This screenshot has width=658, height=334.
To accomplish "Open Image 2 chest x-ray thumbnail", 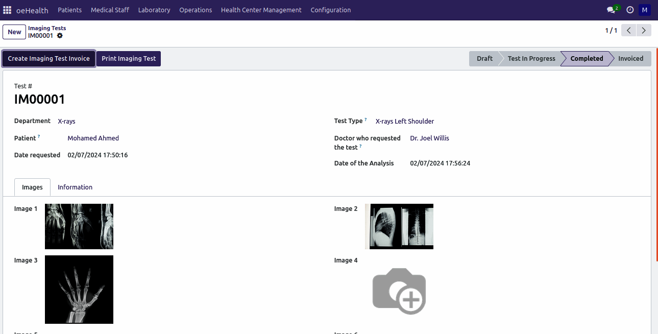I will pyautogui.click(x=399, y=226).
